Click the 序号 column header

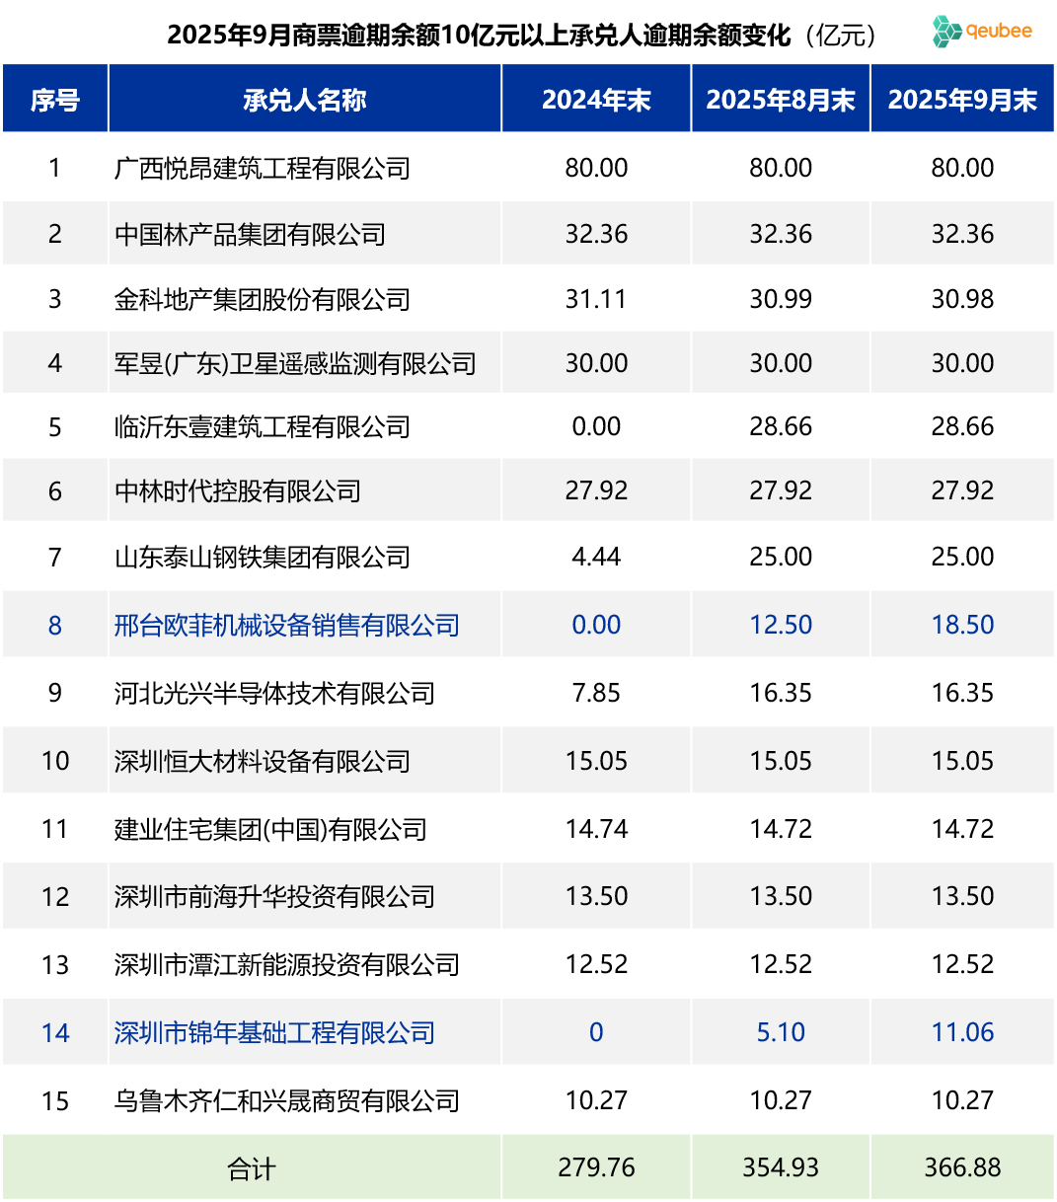pyautogui.click(x=55, y=100)
